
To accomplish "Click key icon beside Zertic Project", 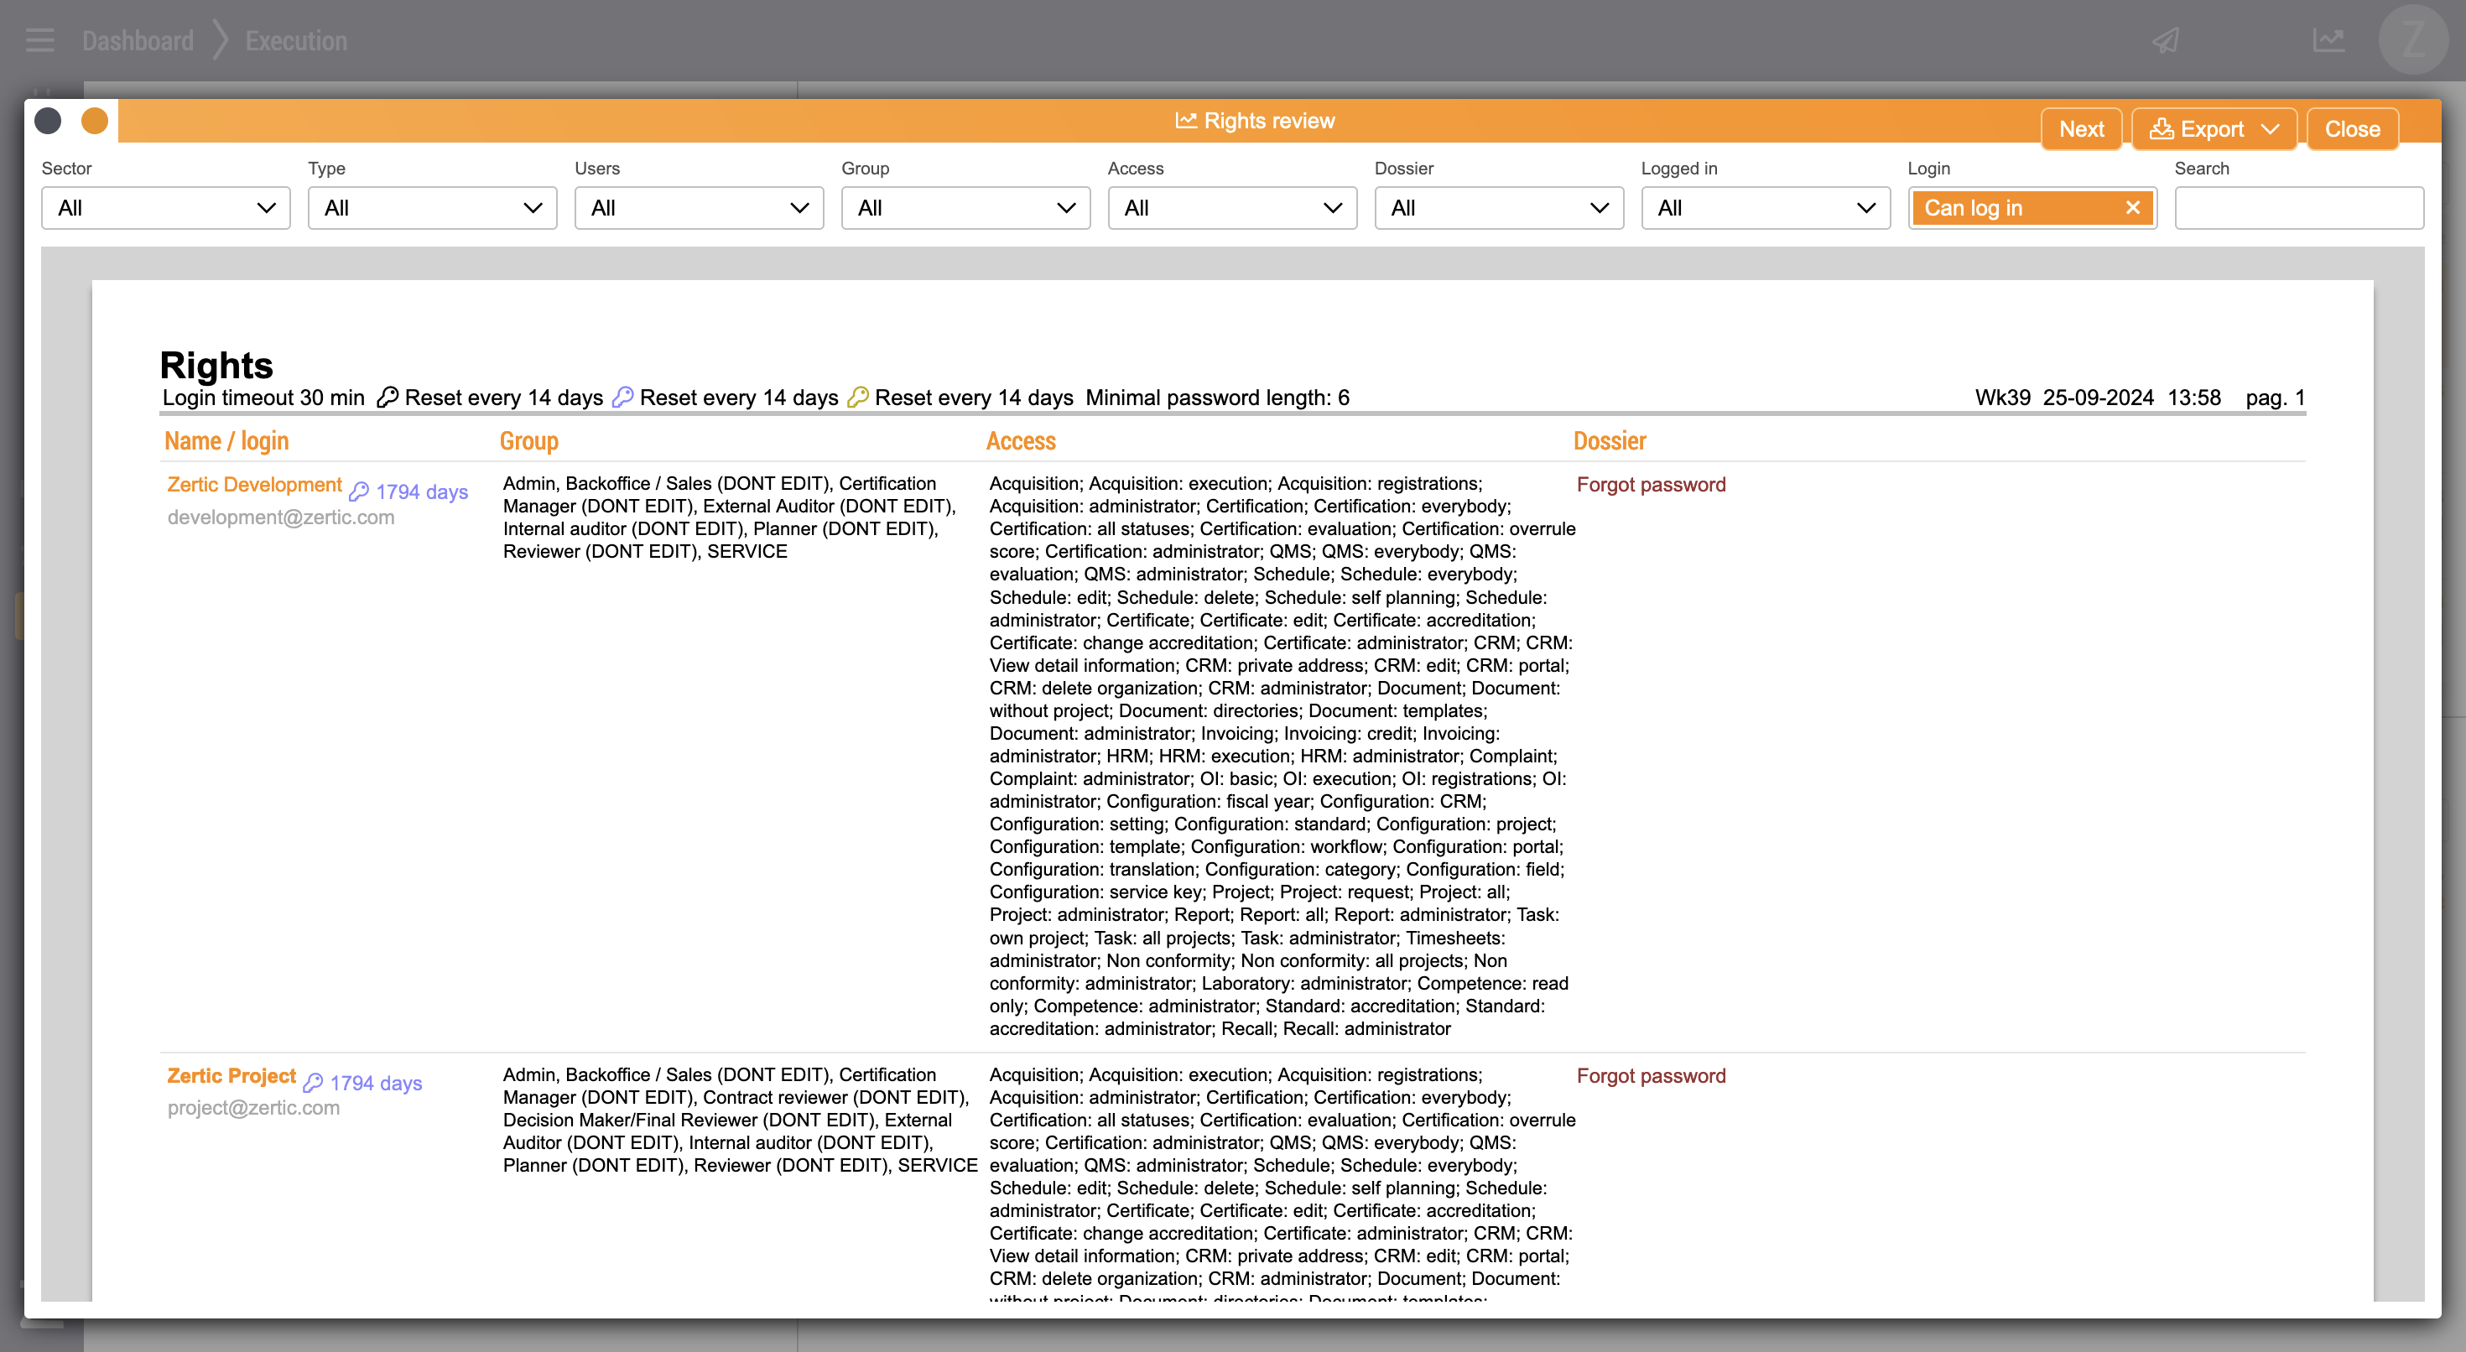I will 313,1083.
